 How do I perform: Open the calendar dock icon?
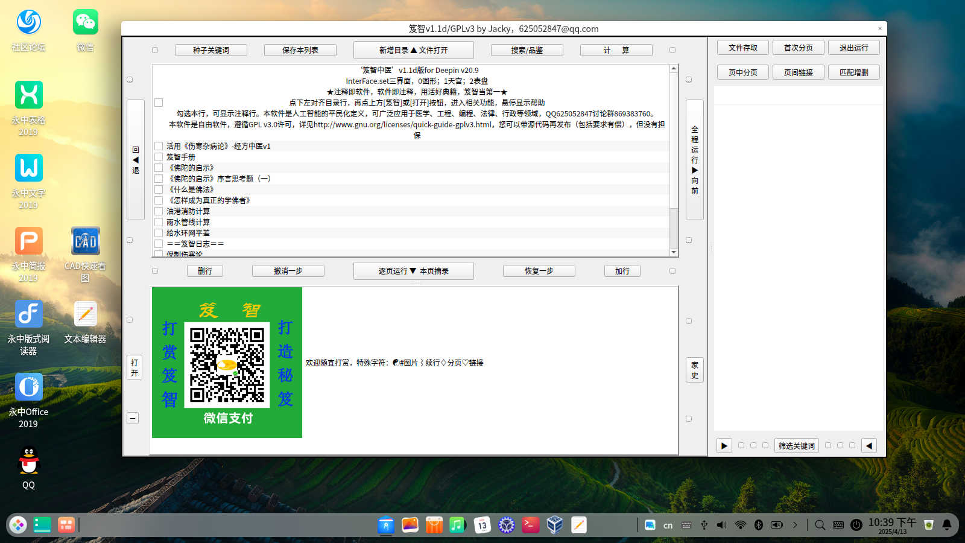(482, 525)
